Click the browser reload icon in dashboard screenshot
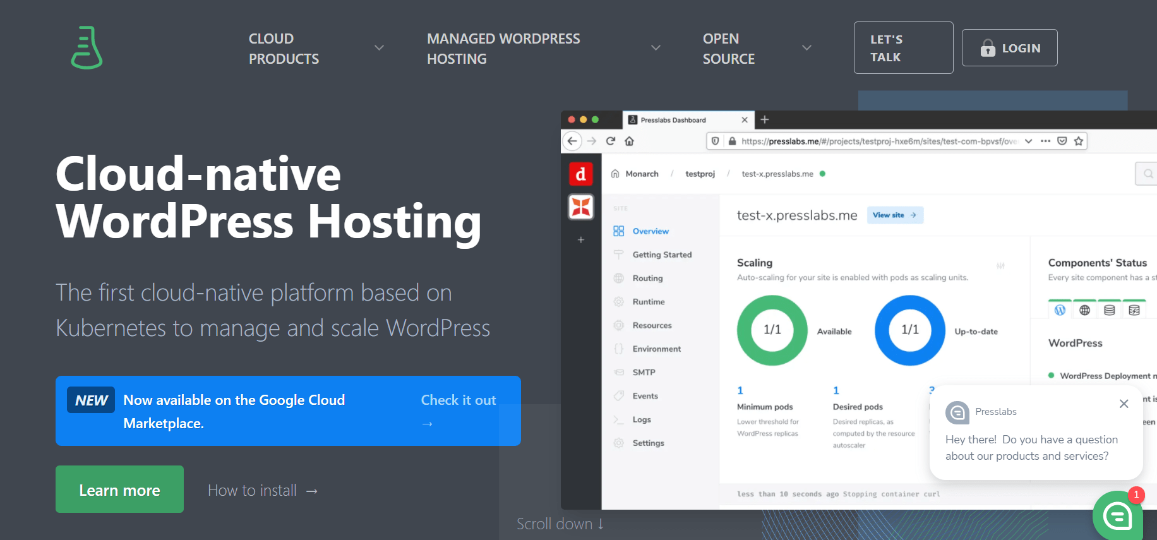 pyautogui.click(x=611, y=141)
